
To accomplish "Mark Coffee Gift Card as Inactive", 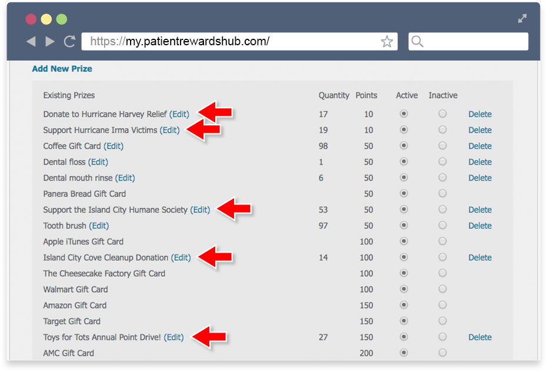I will [442, 145].
